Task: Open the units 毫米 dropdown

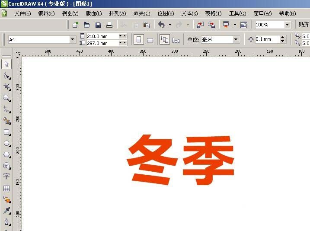Action: (x=236, y=39)
